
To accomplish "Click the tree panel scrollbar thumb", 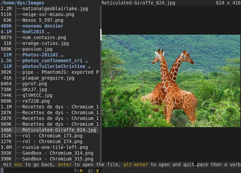I will [x=101, y=35].
